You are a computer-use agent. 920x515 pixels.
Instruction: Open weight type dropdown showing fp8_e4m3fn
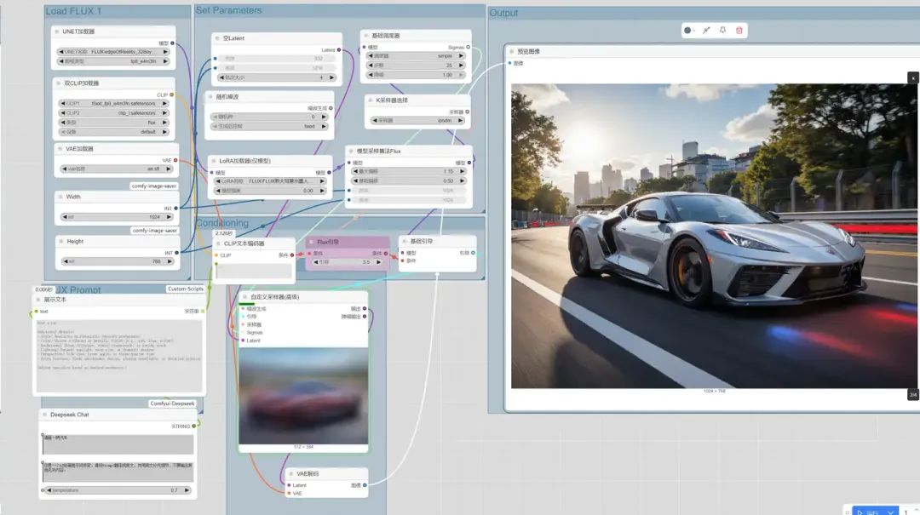point(113,61)
